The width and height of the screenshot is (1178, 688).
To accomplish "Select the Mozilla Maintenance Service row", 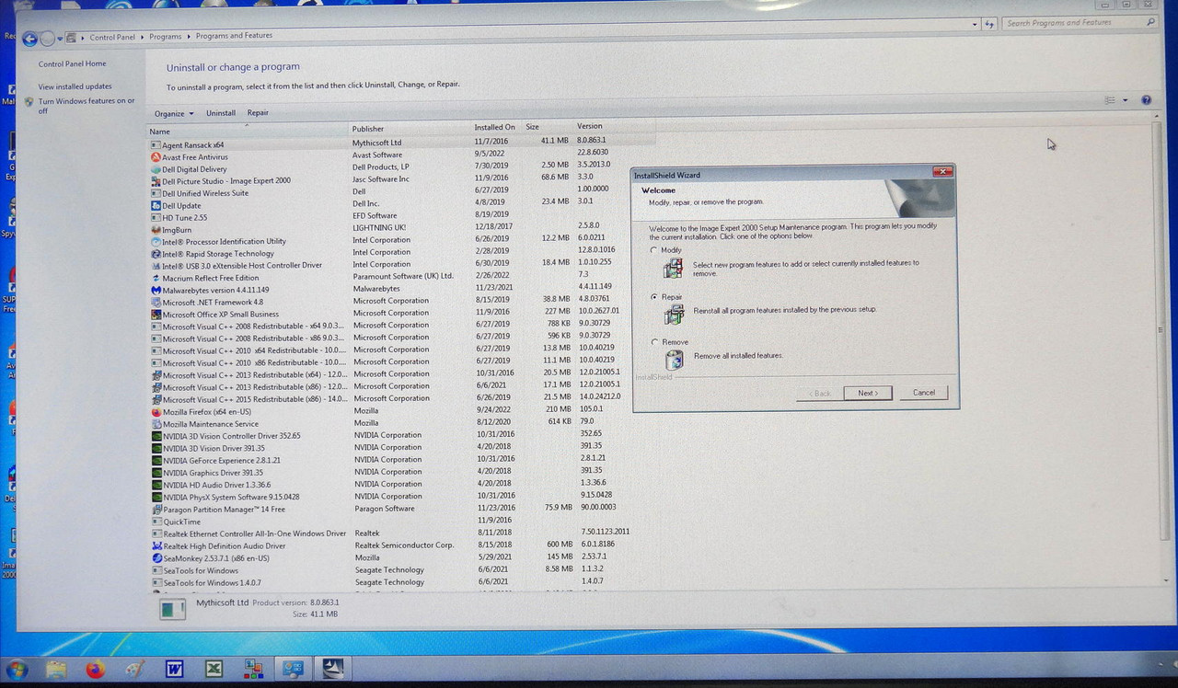I will click(402, 423).
